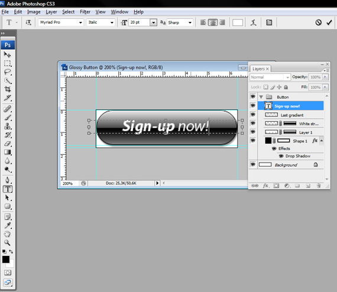
Task: Open the Italic font style dropdown
Action: pos(112,22)
